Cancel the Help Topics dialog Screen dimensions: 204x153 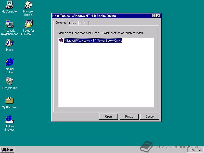[x=150, y=117]
